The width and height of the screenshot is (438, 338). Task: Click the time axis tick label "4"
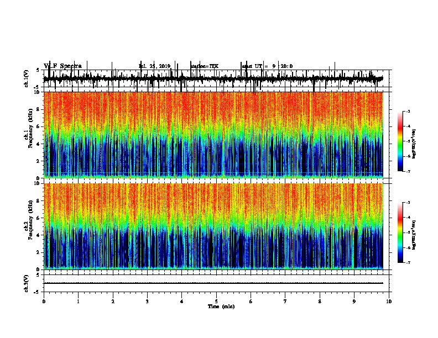182,302
